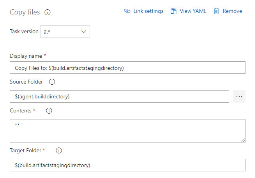Open the Task version dropdown showing 2.*
Image resolution: width=256 pixels, height=178 pixels.
[65, 32]
